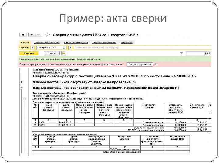219x164 pixels.
Task: Click green message Расхождений данных не обнаружено
Action: [x=60, y=59]
